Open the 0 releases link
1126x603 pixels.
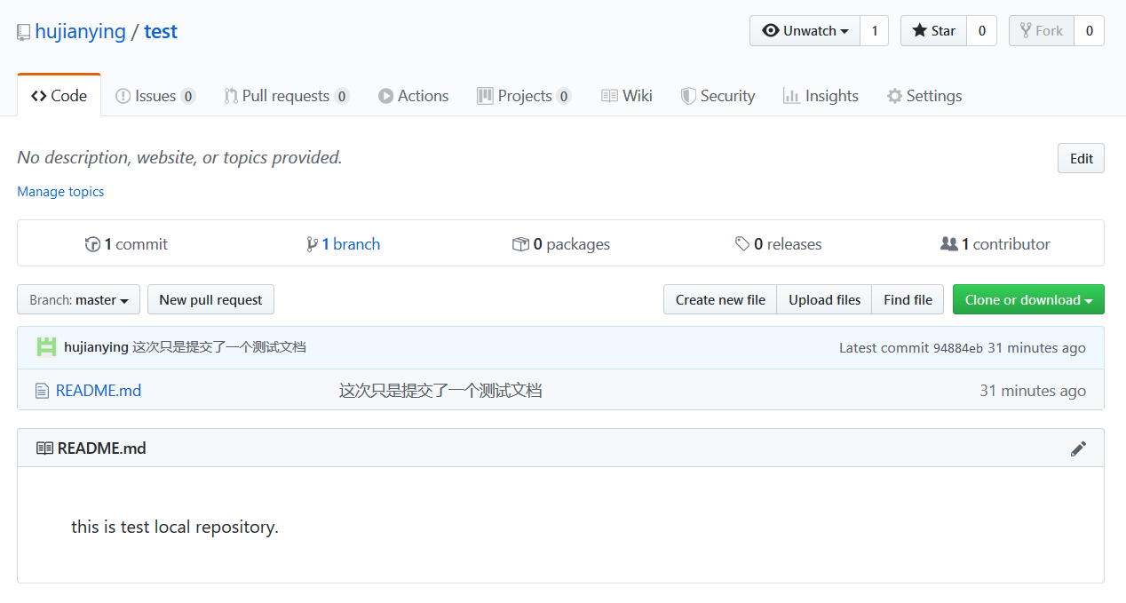point(778,244)
